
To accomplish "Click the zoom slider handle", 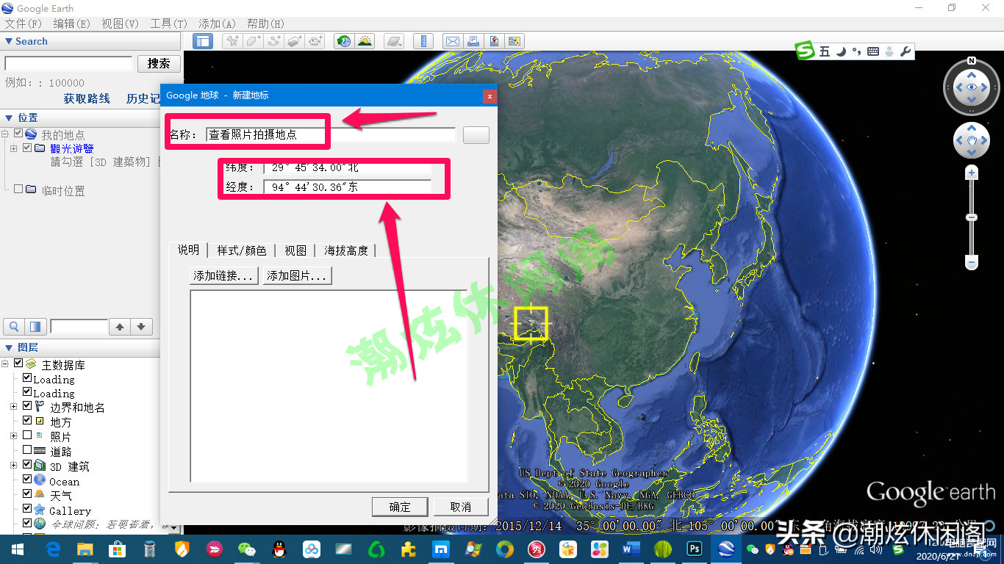I will 972,217.
